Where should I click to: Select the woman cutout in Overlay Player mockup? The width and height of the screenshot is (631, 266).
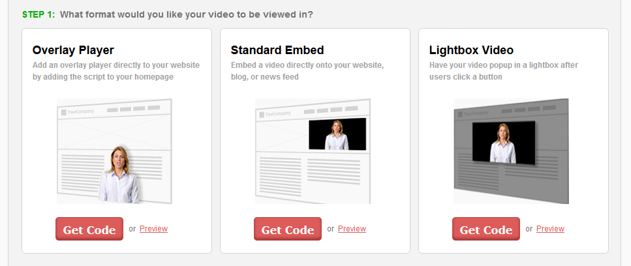tap(119, 174)
